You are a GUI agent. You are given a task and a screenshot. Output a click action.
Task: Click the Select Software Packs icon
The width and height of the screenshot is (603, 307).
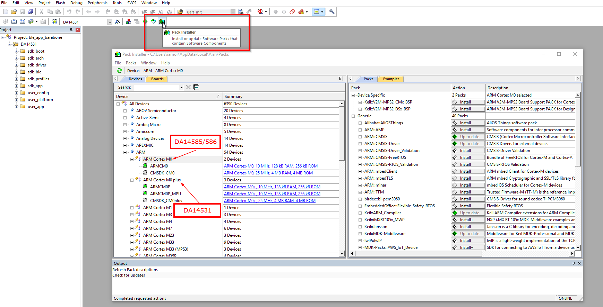[153, 21]
